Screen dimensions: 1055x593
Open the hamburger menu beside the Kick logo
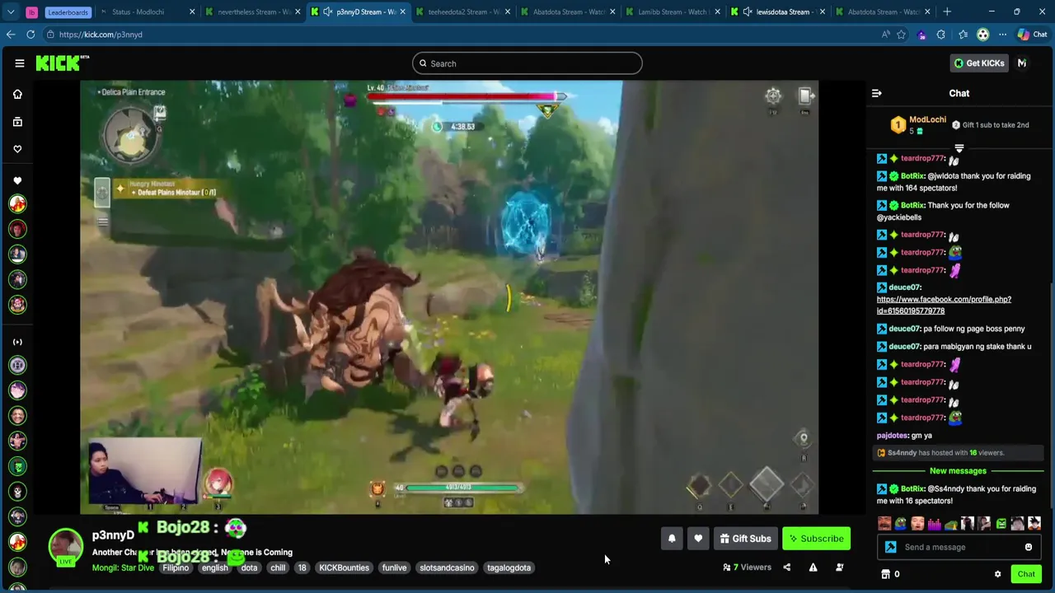[19, 63]
